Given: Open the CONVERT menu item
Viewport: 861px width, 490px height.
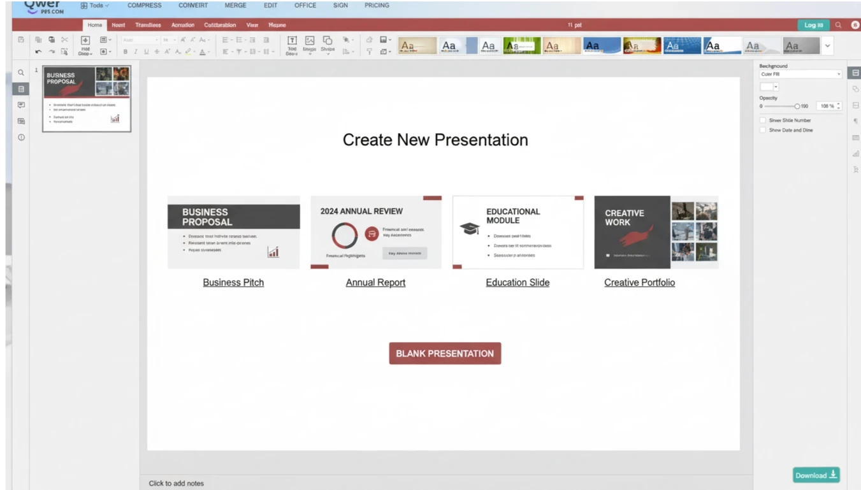Looking at the screenshot, I should point(193,5).
